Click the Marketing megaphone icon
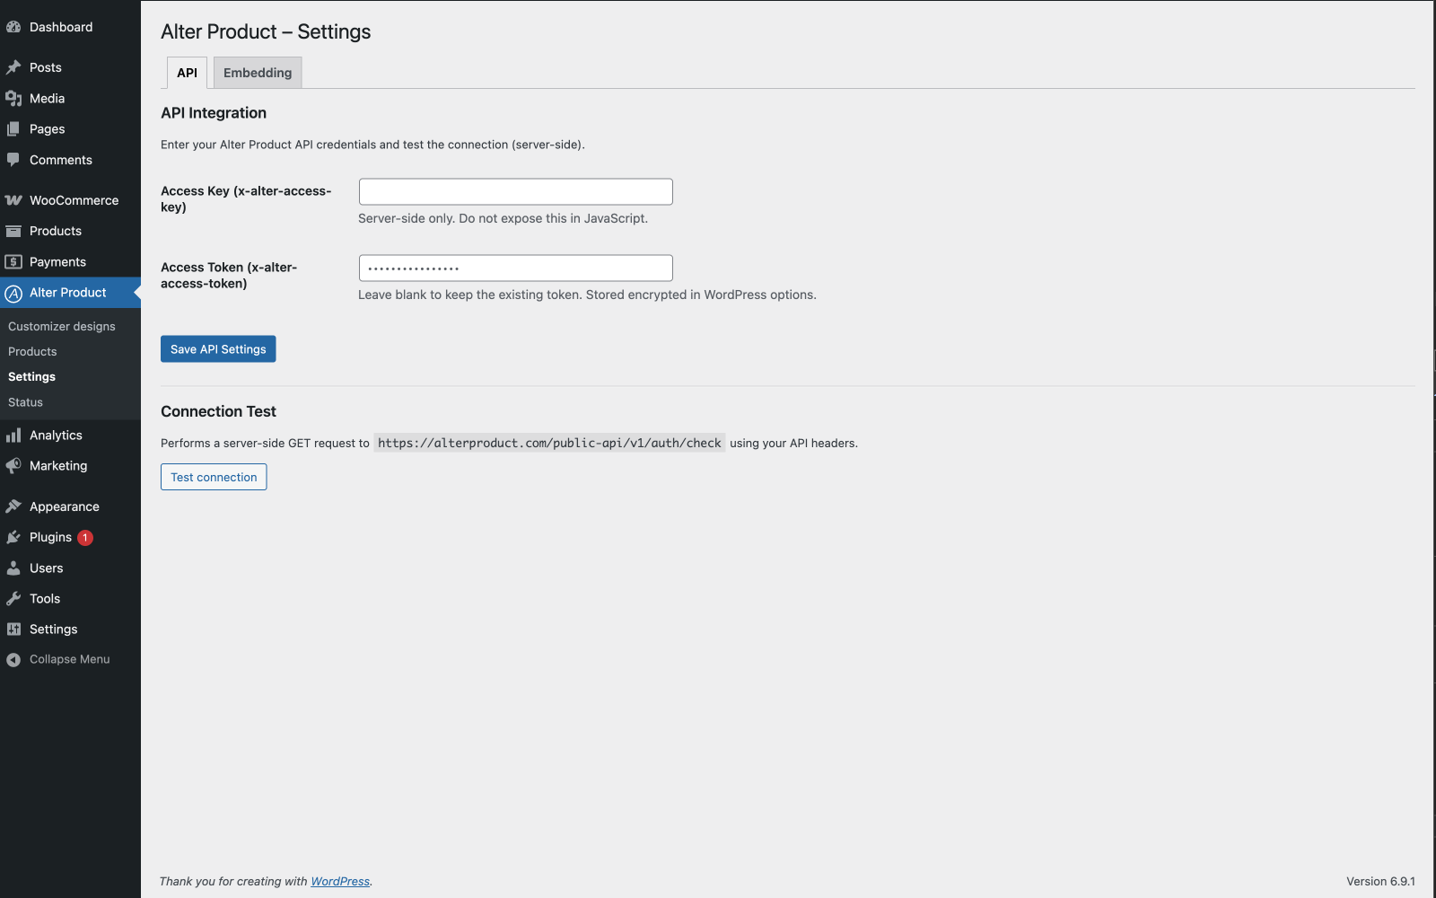 13,465
